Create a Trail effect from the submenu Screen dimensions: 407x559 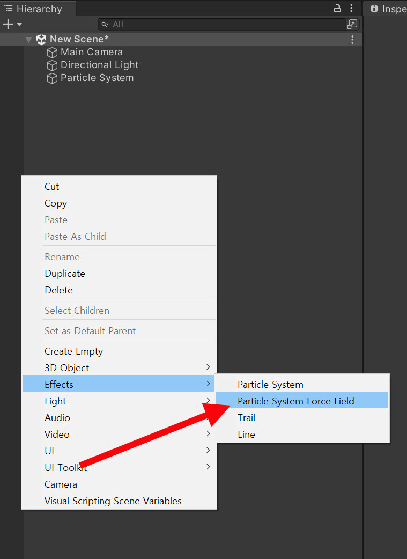point(302,417)
